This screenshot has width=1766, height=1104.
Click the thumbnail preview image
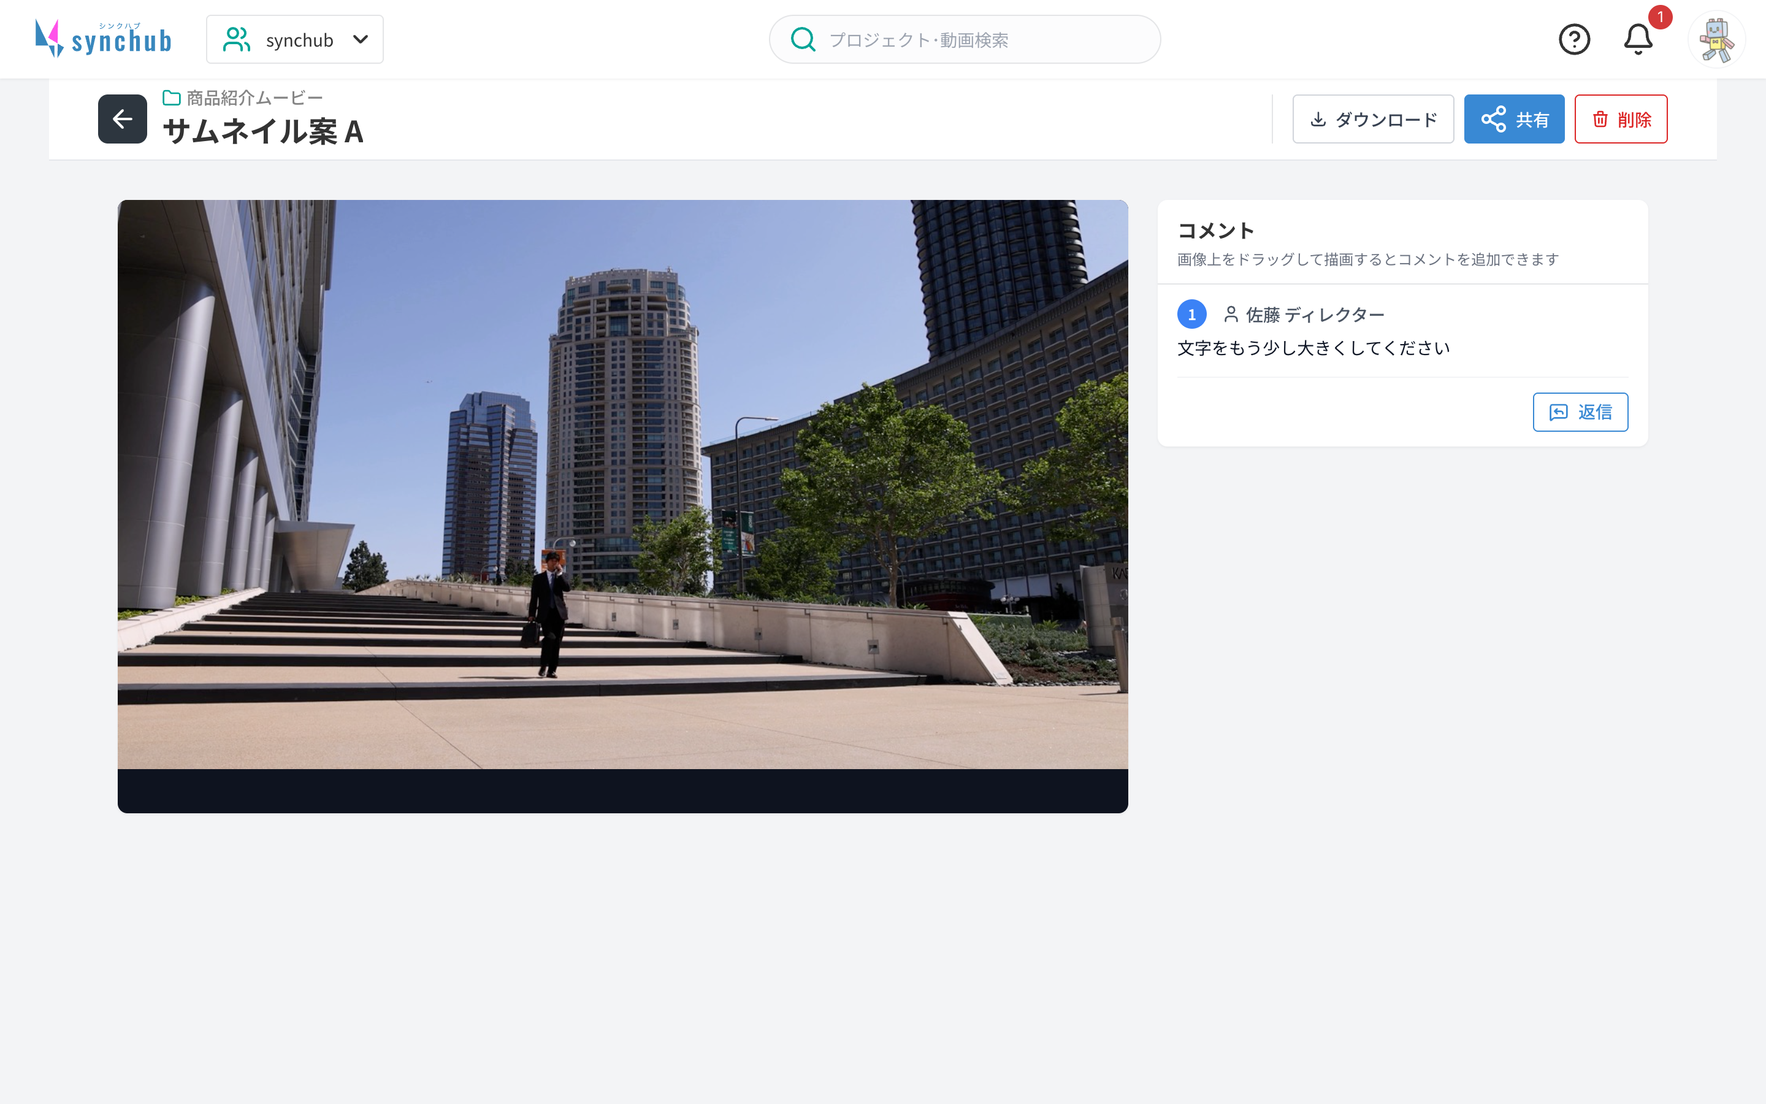click(x=622, y=484)
